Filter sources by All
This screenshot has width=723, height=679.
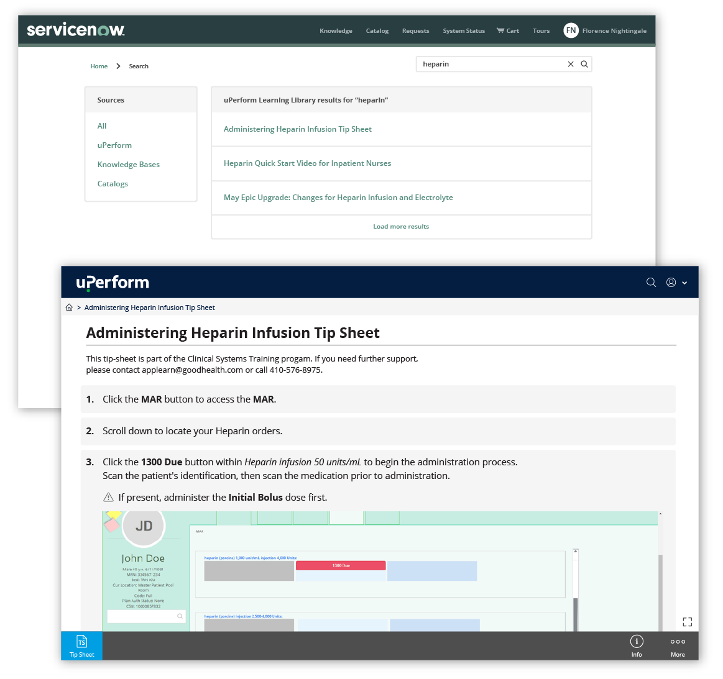102,125
